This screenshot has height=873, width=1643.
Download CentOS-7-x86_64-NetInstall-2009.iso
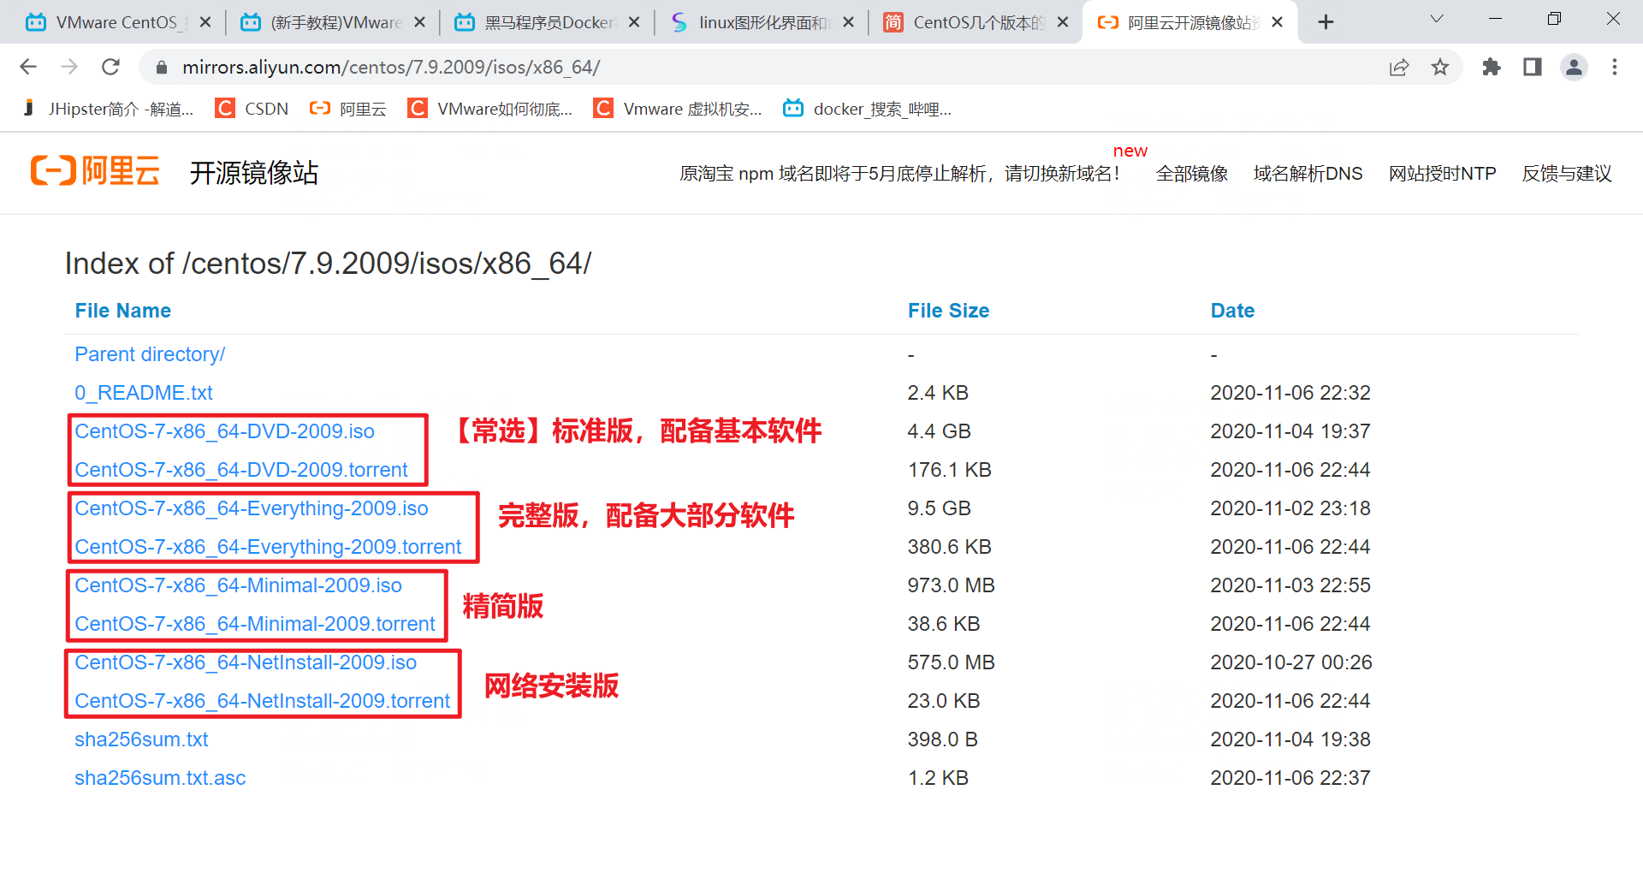coord(246,662)
